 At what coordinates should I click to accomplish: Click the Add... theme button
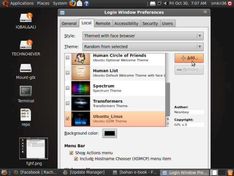189,58
